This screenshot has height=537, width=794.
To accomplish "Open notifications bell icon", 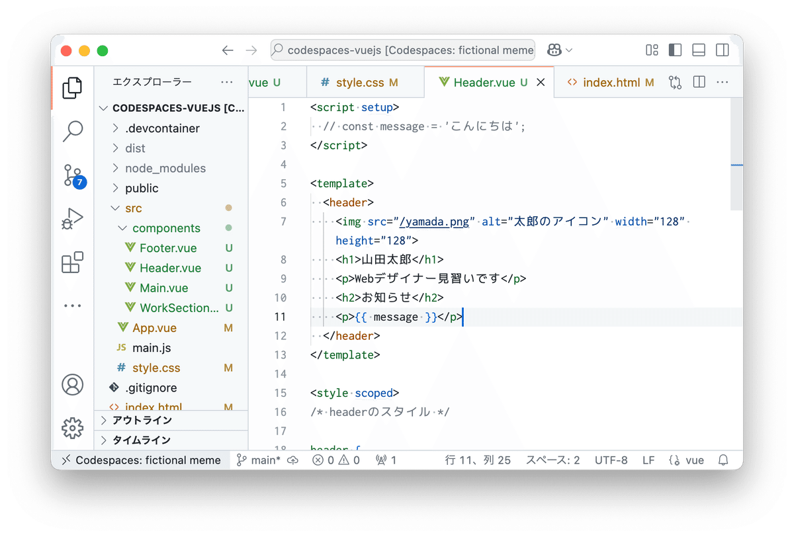I will [x=724, y=460].
